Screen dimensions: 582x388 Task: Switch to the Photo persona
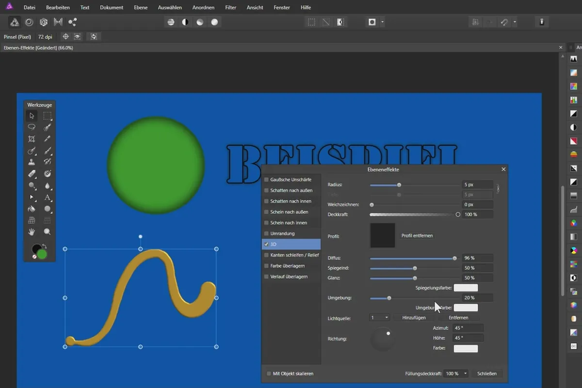(x=15, y=22)
